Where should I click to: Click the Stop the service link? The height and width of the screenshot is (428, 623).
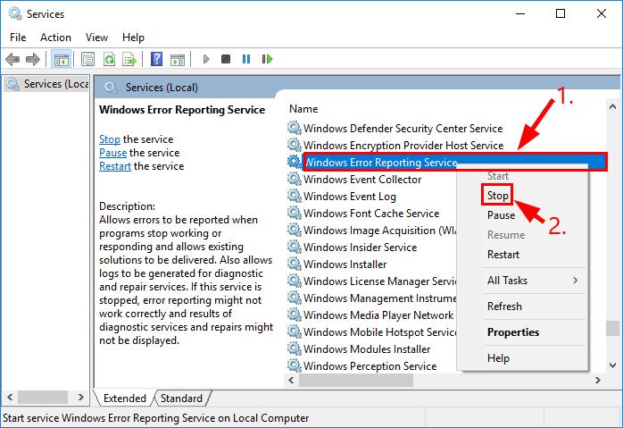[x=110, y=139]
